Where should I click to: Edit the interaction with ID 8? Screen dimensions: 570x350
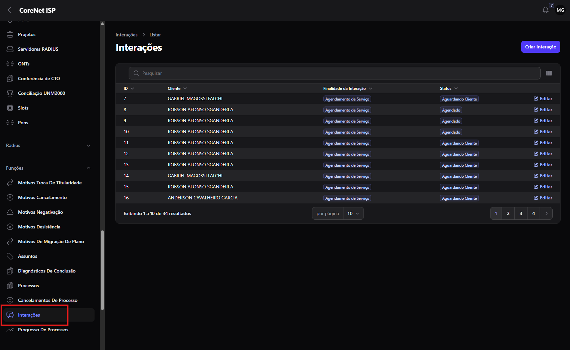[x=543, y=110]
